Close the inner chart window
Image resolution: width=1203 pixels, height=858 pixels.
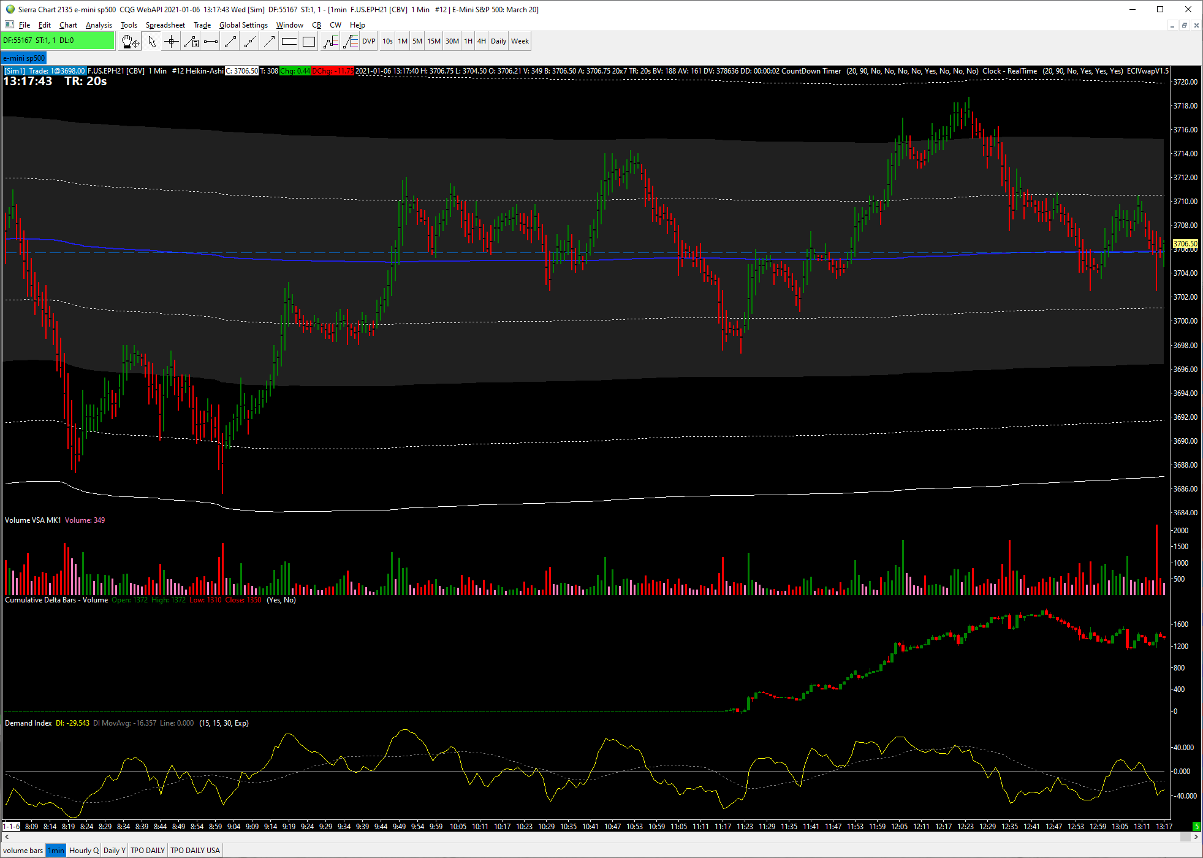(x=1196, y=25)
